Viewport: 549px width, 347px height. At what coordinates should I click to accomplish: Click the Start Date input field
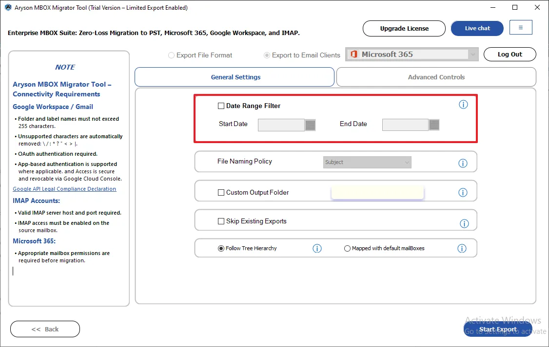coord(281,125)
